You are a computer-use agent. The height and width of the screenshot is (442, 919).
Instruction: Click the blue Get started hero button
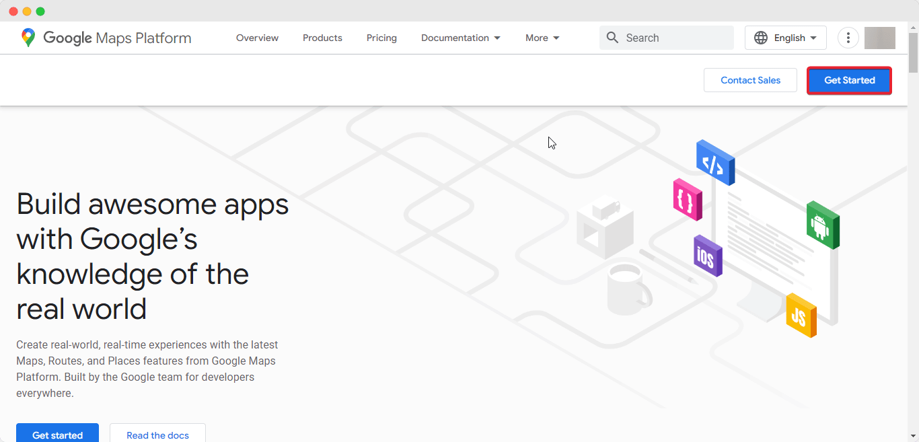57,434
